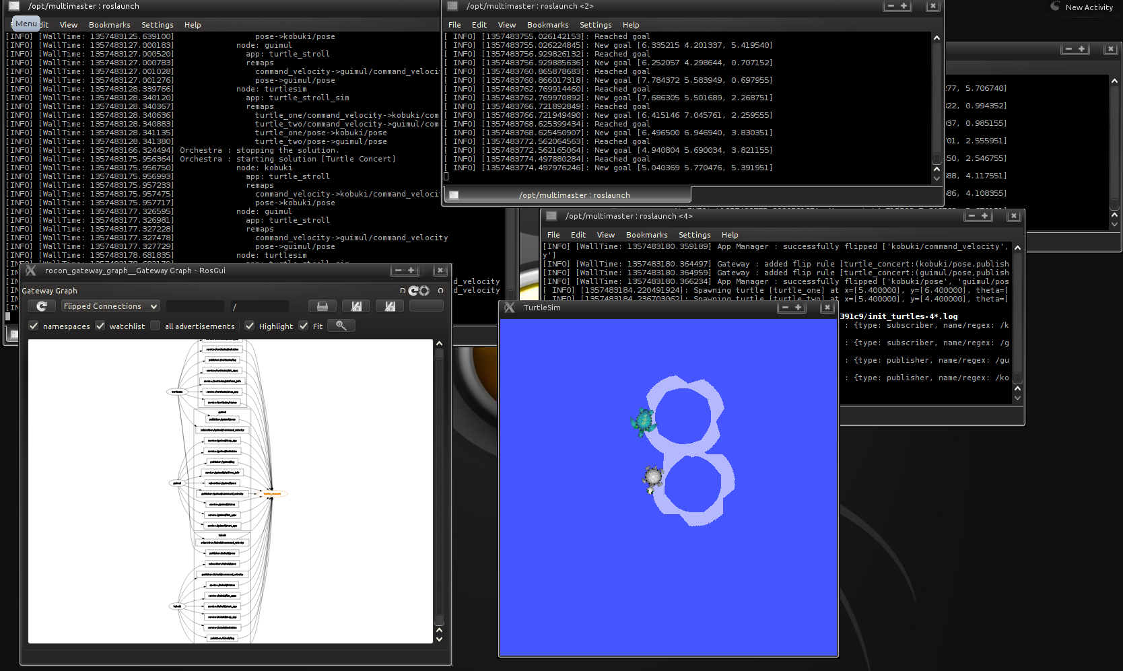
Task: Click the refresh graph button
Action: tap(42, 306)
